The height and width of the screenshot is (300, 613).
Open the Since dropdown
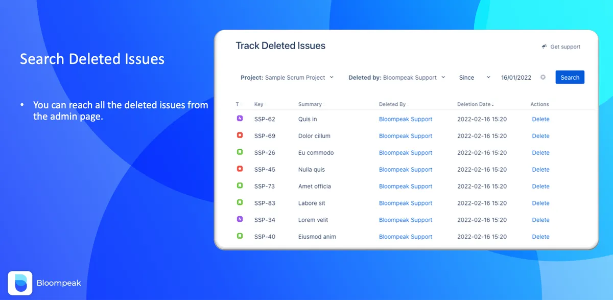[475, 78]
